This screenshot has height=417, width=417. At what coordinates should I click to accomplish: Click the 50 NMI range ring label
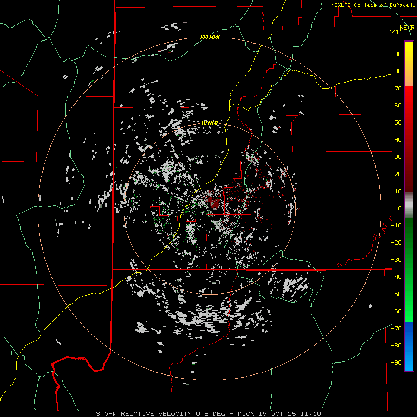209,123
